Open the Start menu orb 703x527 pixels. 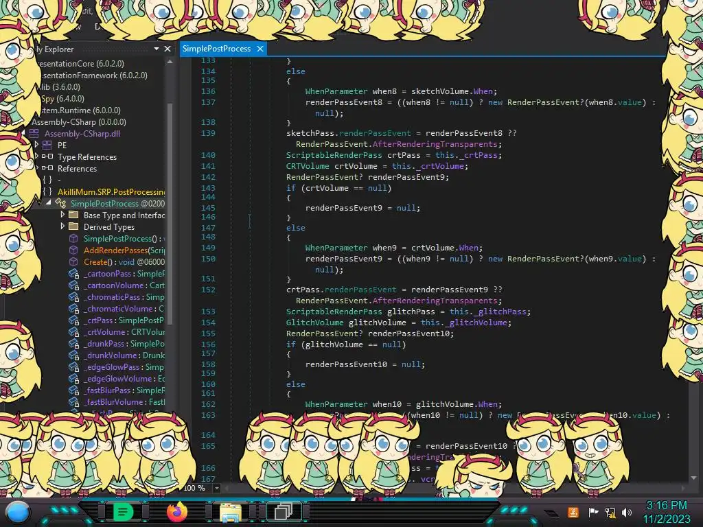point(18,513)
